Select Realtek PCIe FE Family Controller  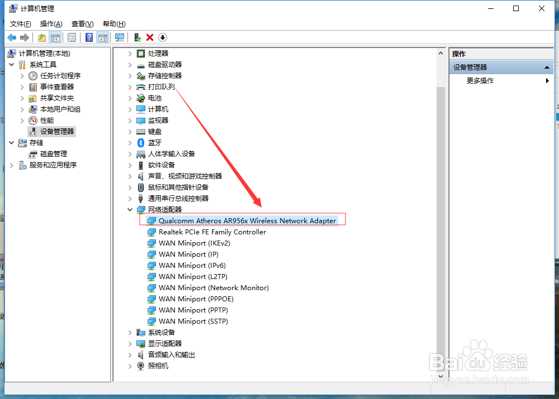tap(212, 232)
